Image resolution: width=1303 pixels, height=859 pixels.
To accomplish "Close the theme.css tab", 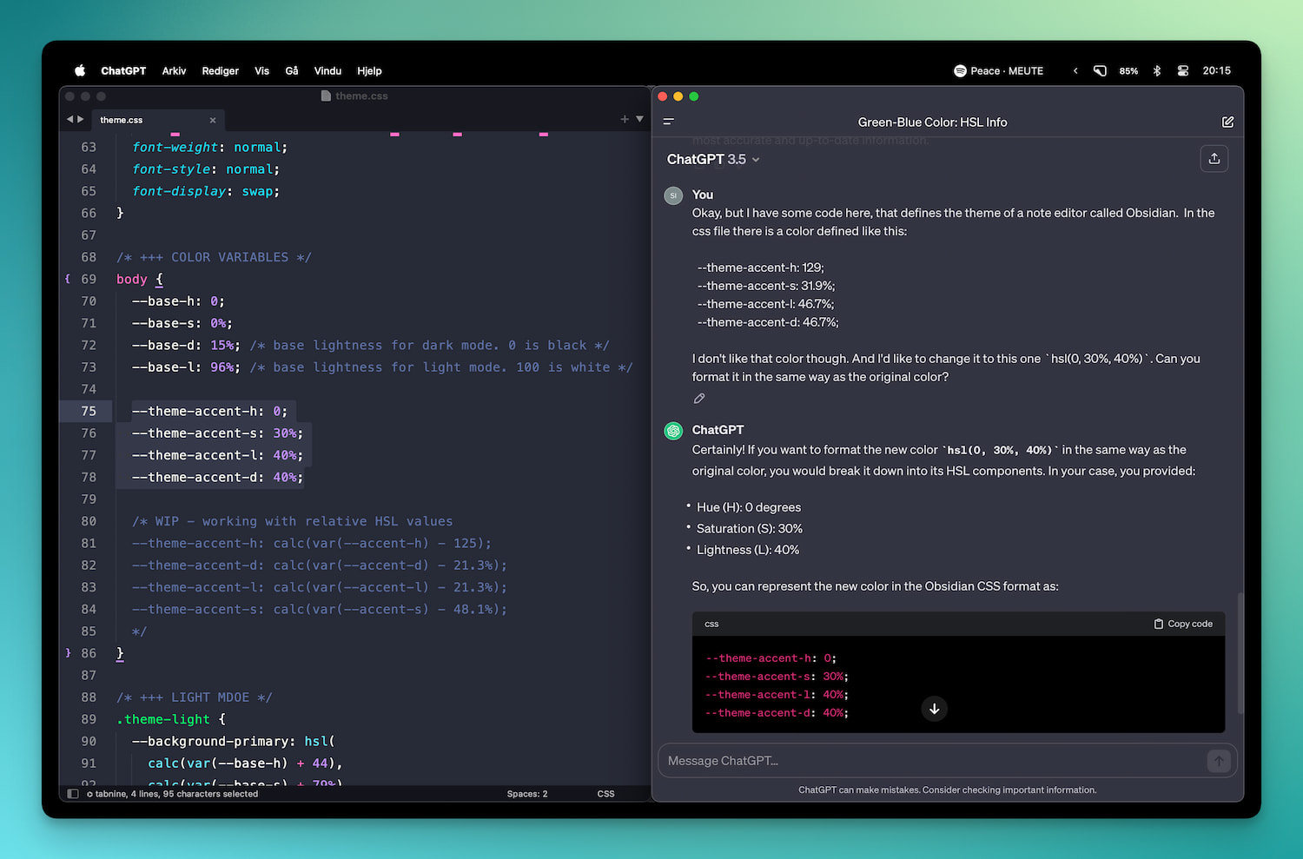I will [x=213, y=120].
